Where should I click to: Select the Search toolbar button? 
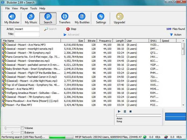[48, 18]
